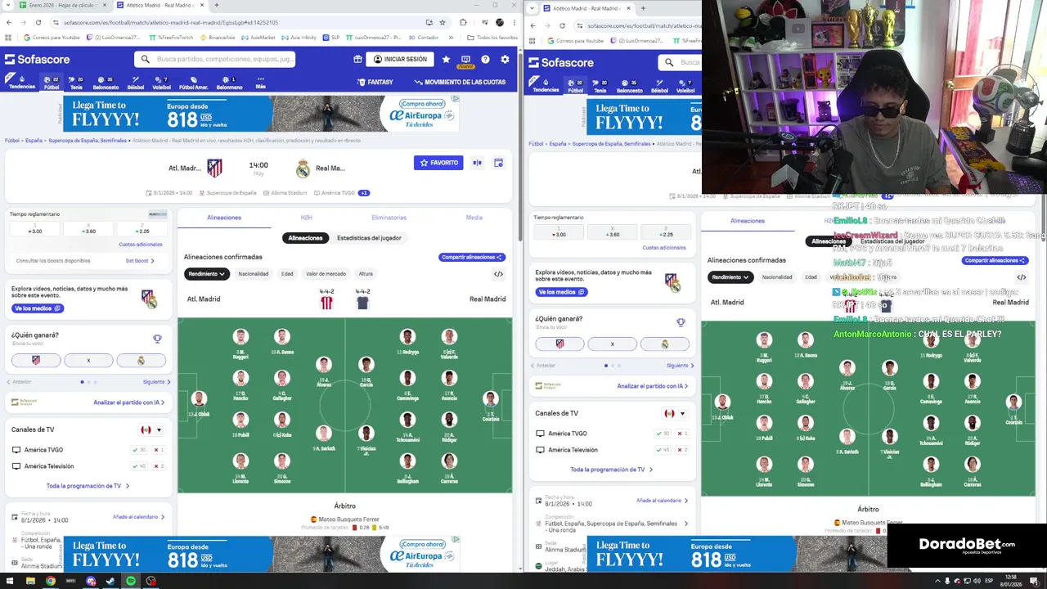The width and height of the screenshot is (1047, 589).
Task: Open Analizar el partido con IA, left window
Action: (x=128, y=402)
